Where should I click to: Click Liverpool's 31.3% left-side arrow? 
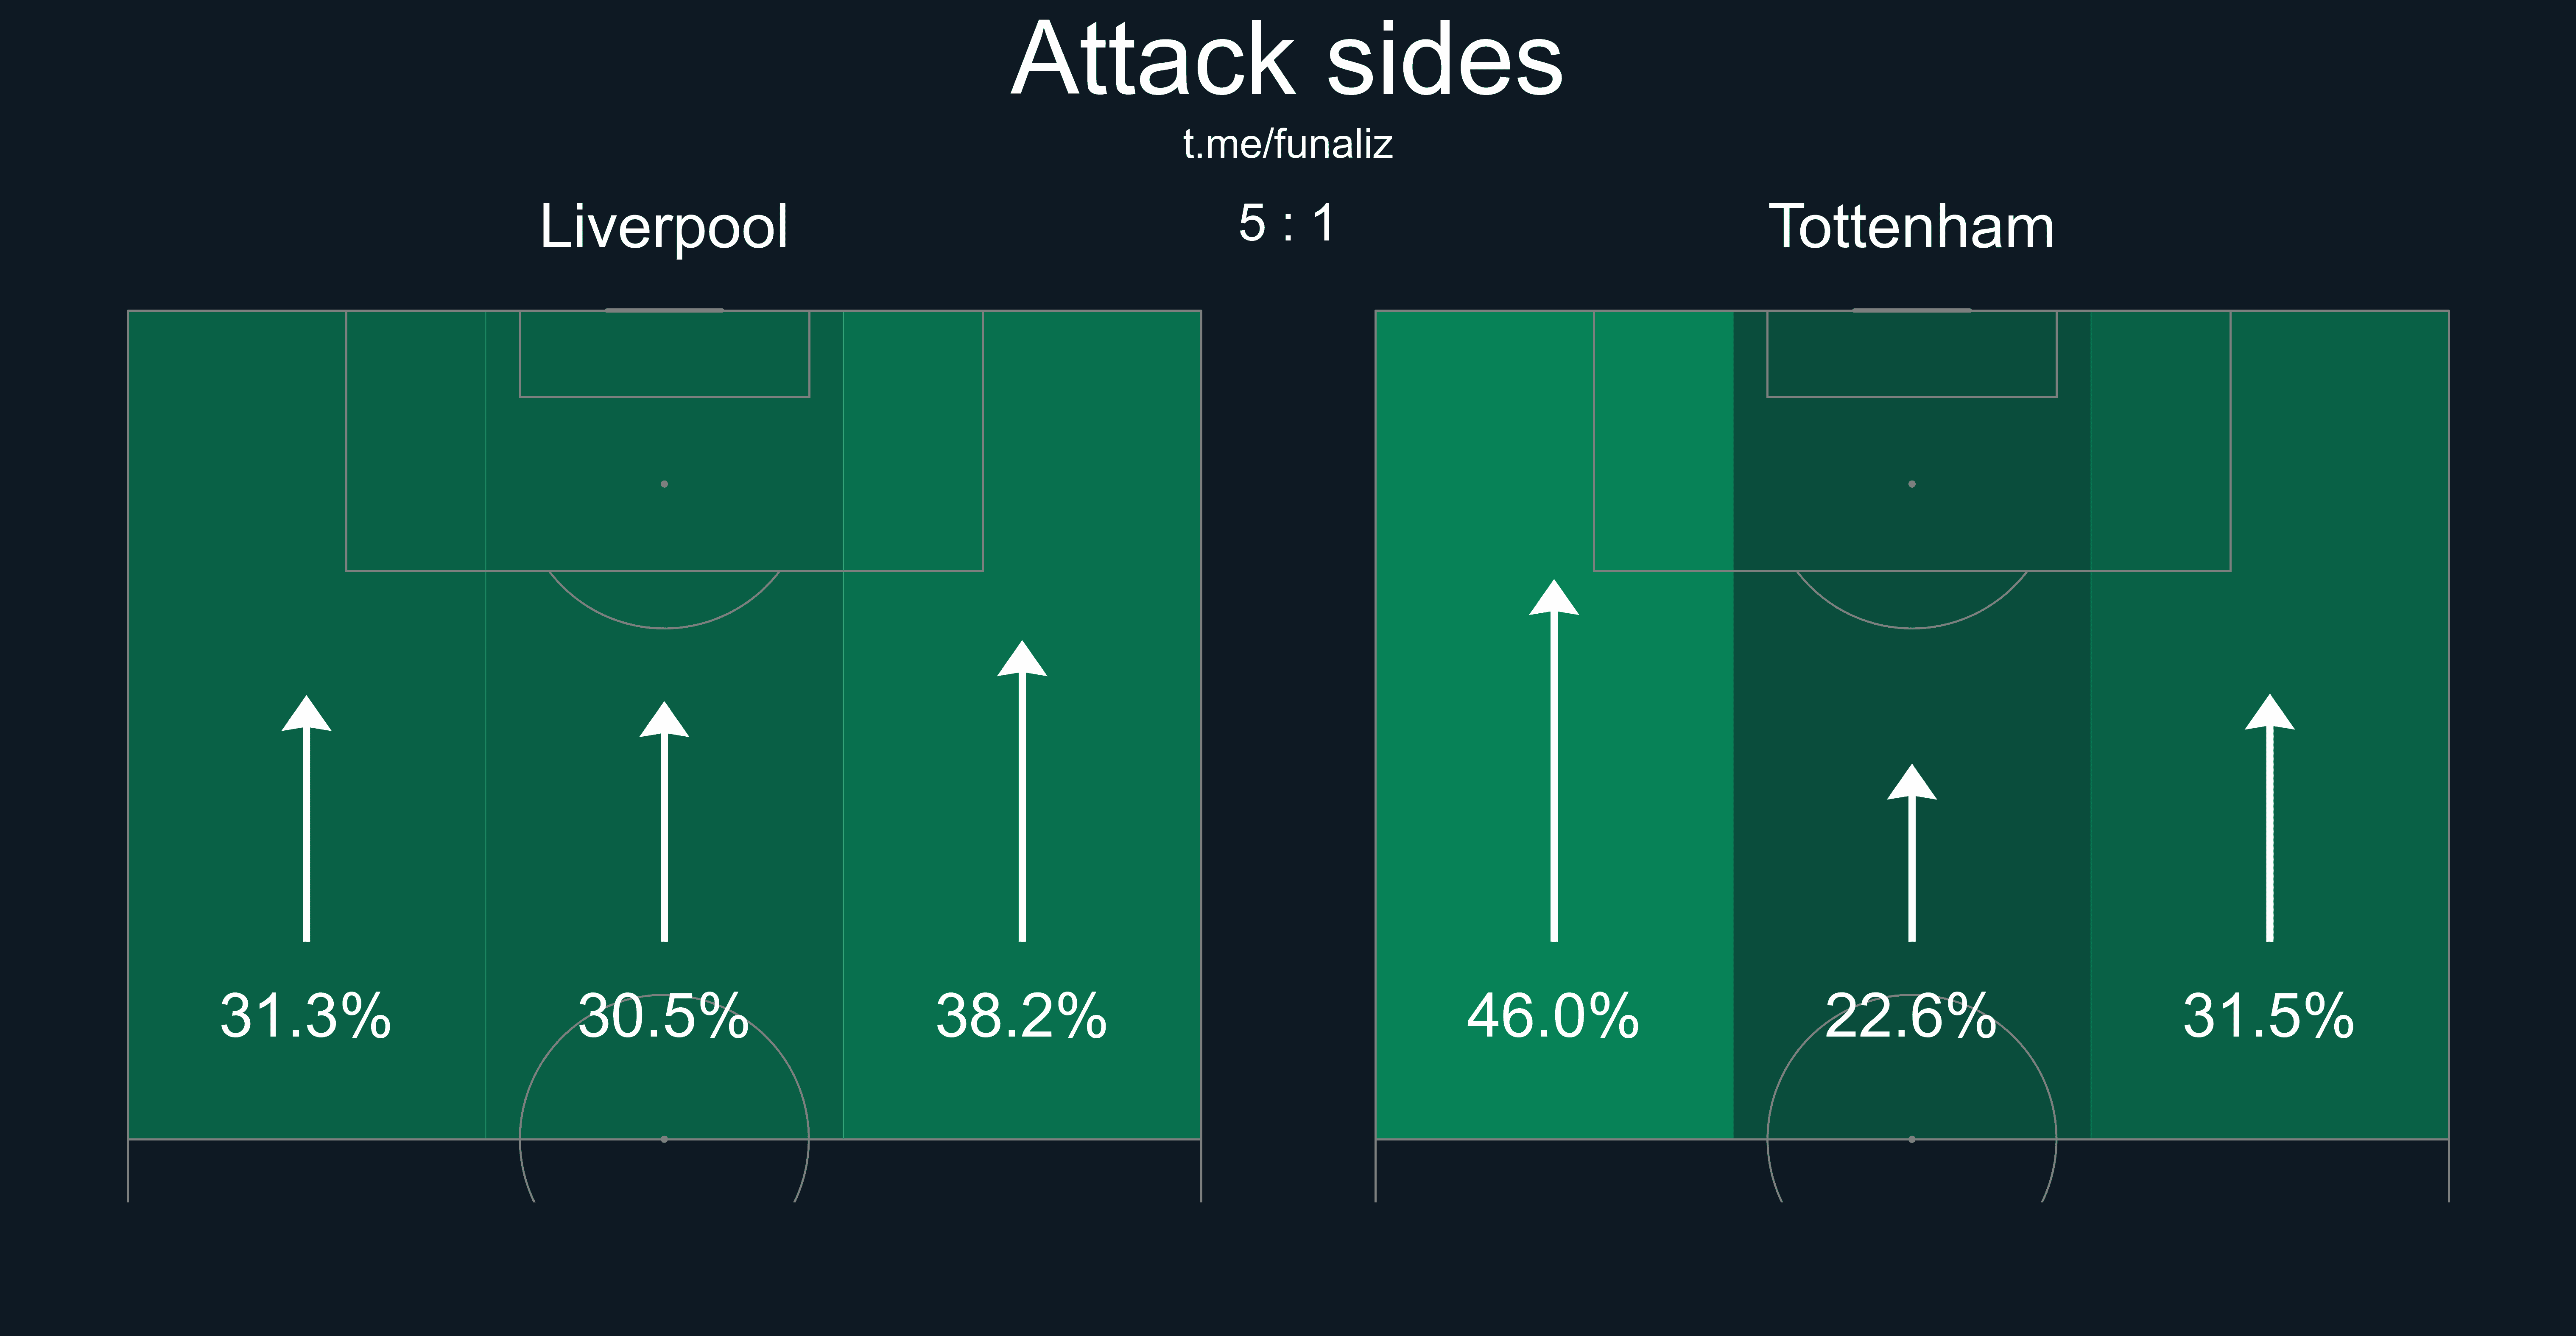click(x=306, y=818)
